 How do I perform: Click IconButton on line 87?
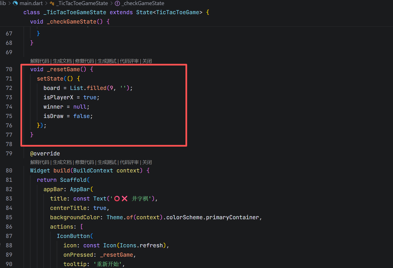(73, 236)
